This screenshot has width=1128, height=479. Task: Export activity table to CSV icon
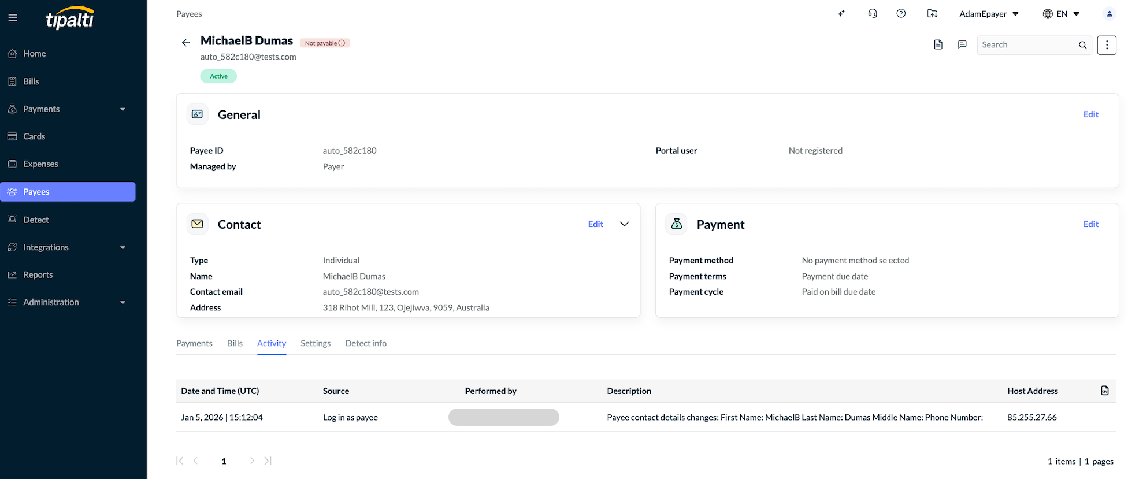tap(1105, 391)
